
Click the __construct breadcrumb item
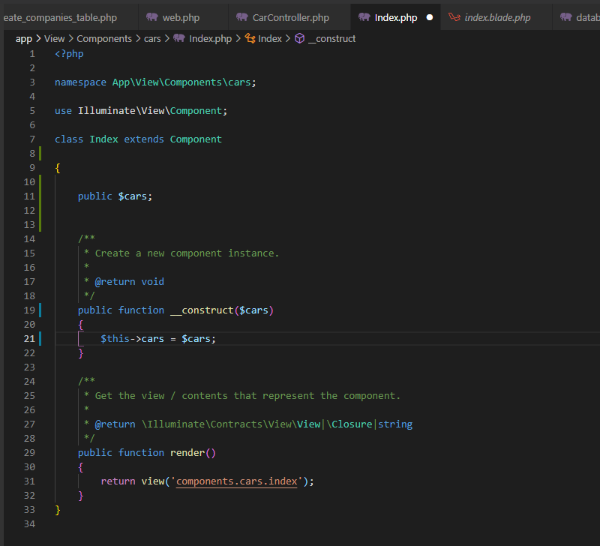click(x=331, y=38)
